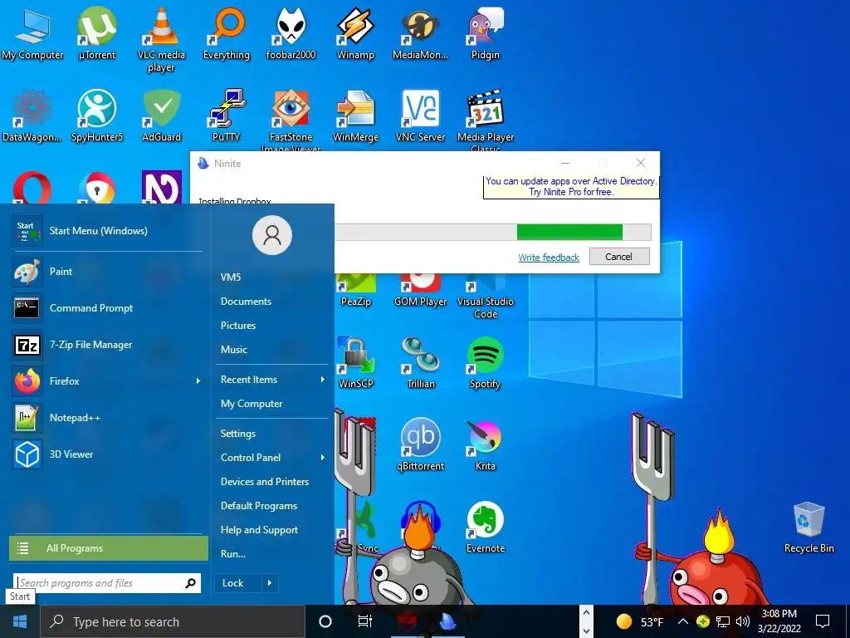Open Notepad++ from Start menu

click(107, 418)
